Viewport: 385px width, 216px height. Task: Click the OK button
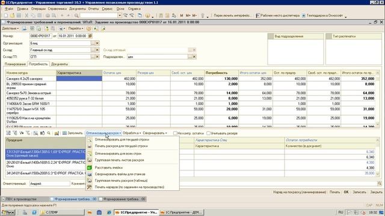[x=346, y=192]
